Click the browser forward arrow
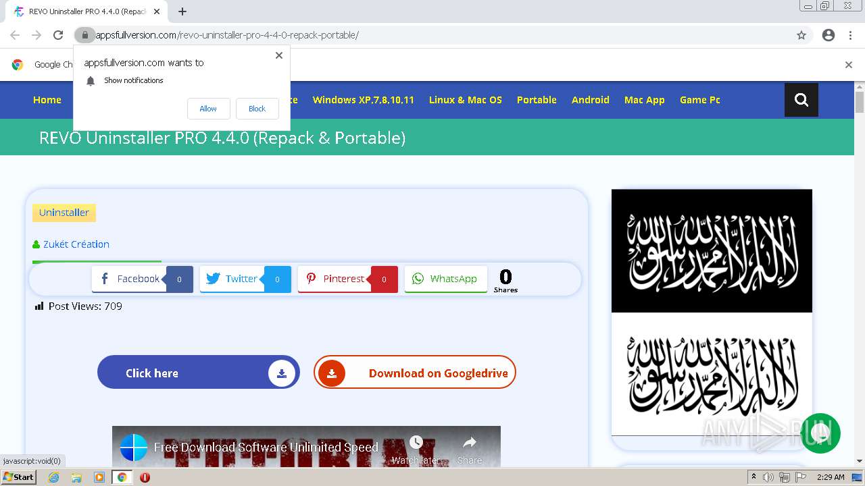This screenshot has width=865, height=486. click(36, 35)
